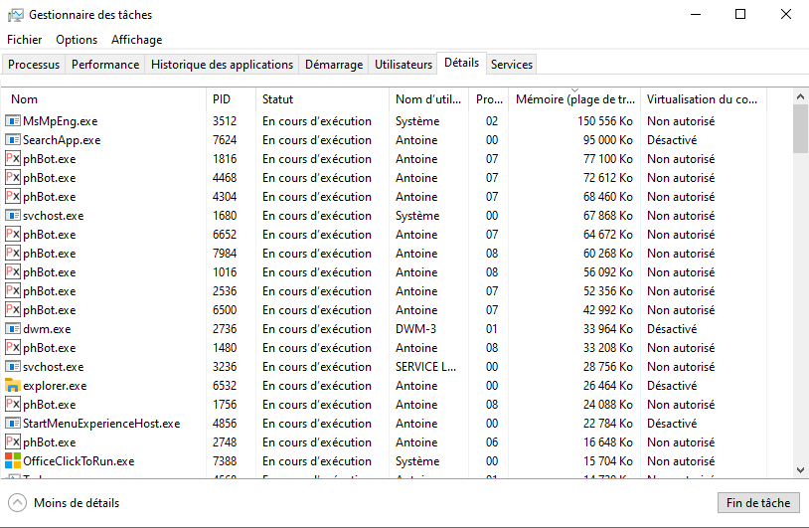Click the MsMpEng.exe process icon
This screenshot has width=809, height=528.
[13, 121]
